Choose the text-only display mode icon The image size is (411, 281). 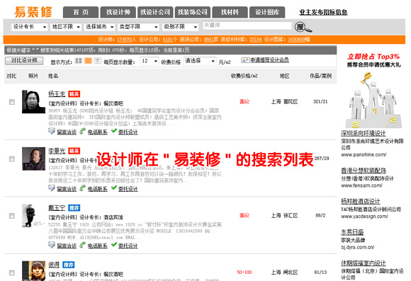[98, 61]
